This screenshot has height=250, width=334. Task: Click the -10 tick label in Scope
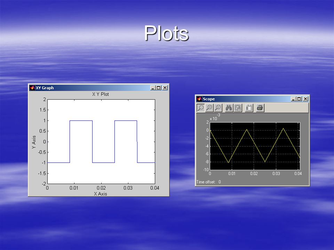(x=206, y=170)
